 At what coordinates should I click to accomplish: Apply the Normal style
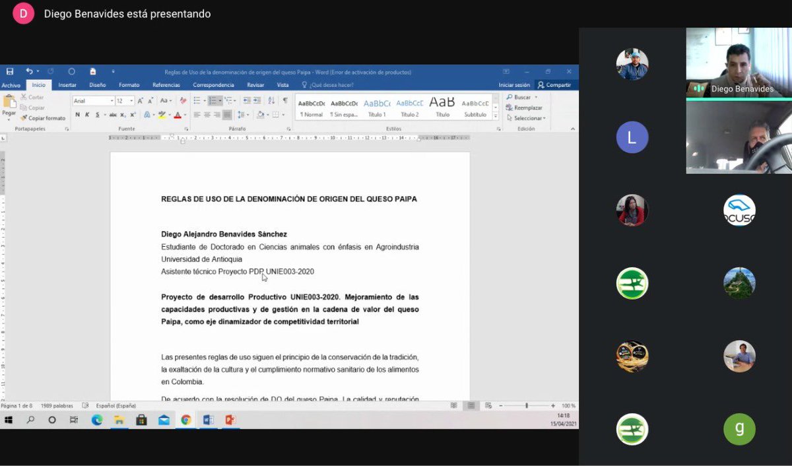[311, 108]
